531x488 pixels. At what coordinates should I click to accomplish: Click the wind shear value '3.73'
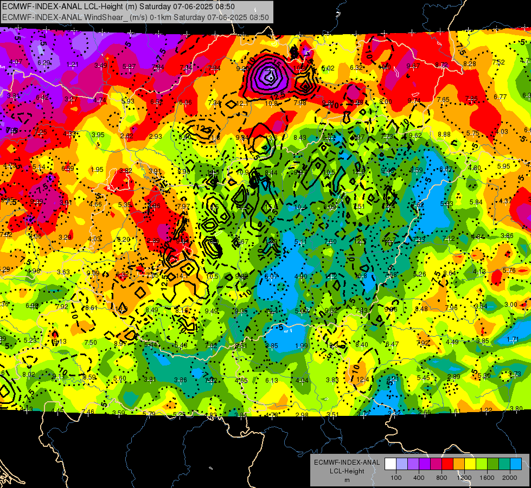(515, 374)
